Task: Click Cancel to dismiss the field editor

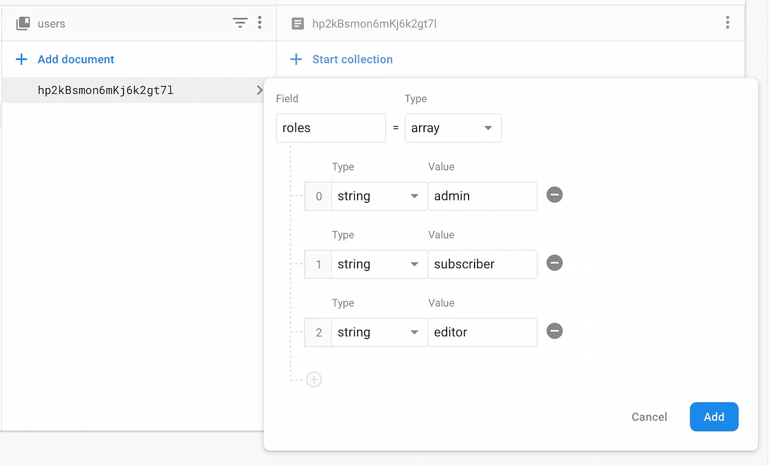Action: pyautogui.click(x=649, y=417)
